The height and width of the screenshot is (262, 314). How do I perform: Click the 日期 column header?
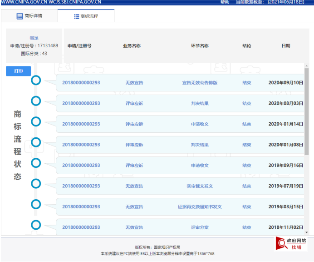[x=286, y=46]
